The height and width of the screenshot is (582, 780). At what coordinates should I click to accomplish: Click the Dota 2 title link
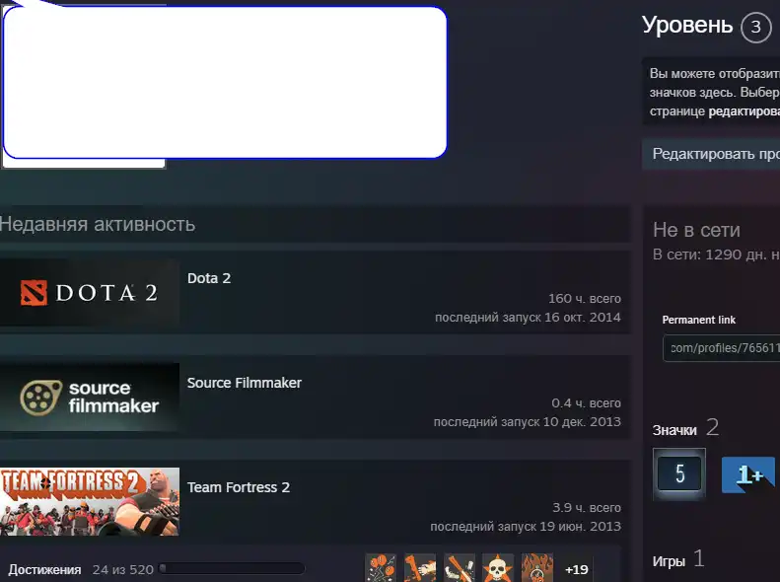pyautogui.click(x=209, y=278)
